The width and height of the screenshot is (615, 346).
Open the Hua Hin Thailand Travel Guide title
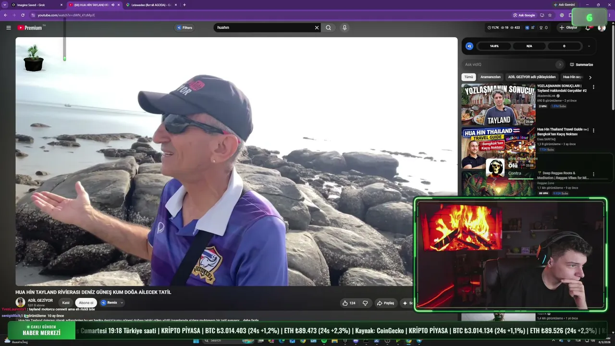[x=563, y=132]
